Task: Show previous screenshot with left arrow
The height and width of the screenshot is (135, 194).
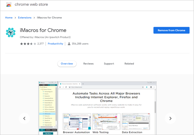Action: point(24,118)
